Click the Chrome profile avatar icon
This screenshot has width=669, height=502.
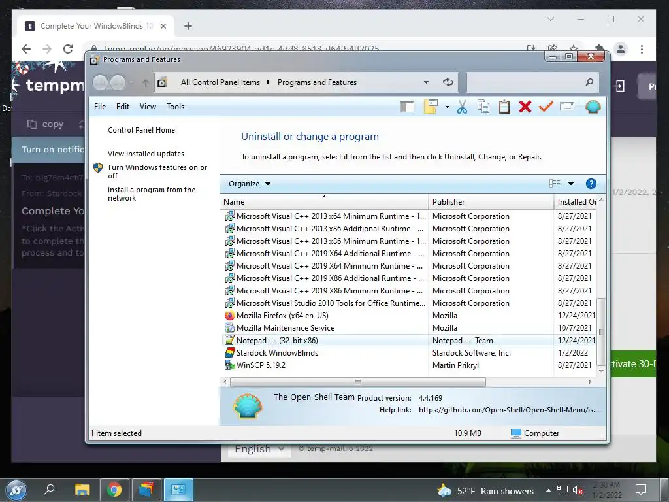coord(621,50)
